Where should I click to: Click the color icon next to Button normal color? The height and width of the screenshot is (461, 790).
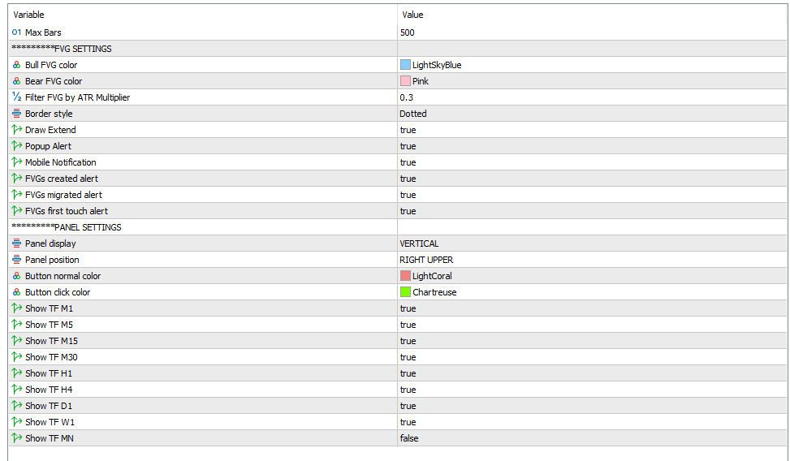click(16, 276)
